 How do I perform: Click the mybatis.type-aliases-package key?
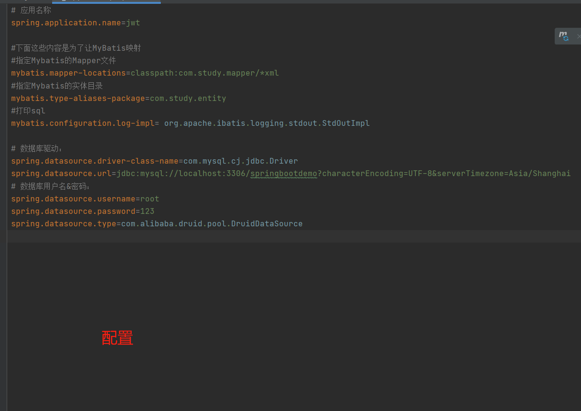(x=78, y=98)
